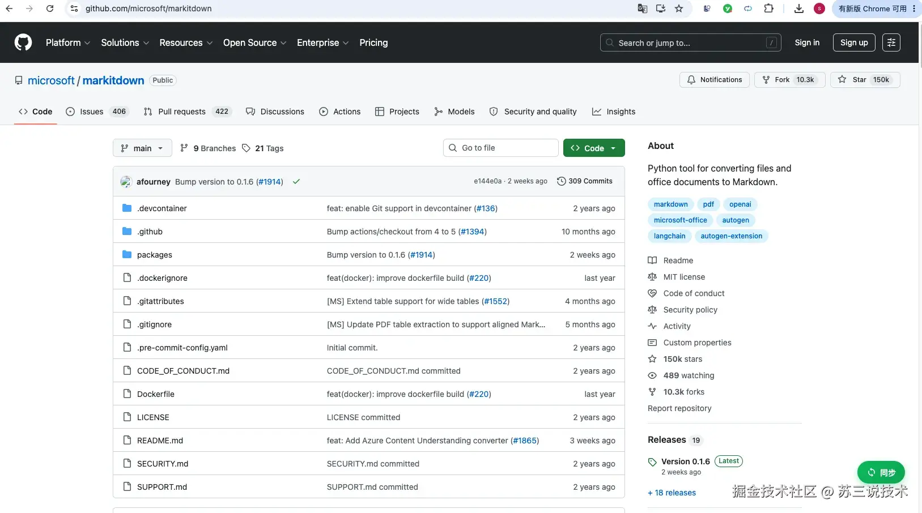The width and height of the screenshot is (922, 513).
Task: Click the Sign in link
Action: tap(807, 42)
